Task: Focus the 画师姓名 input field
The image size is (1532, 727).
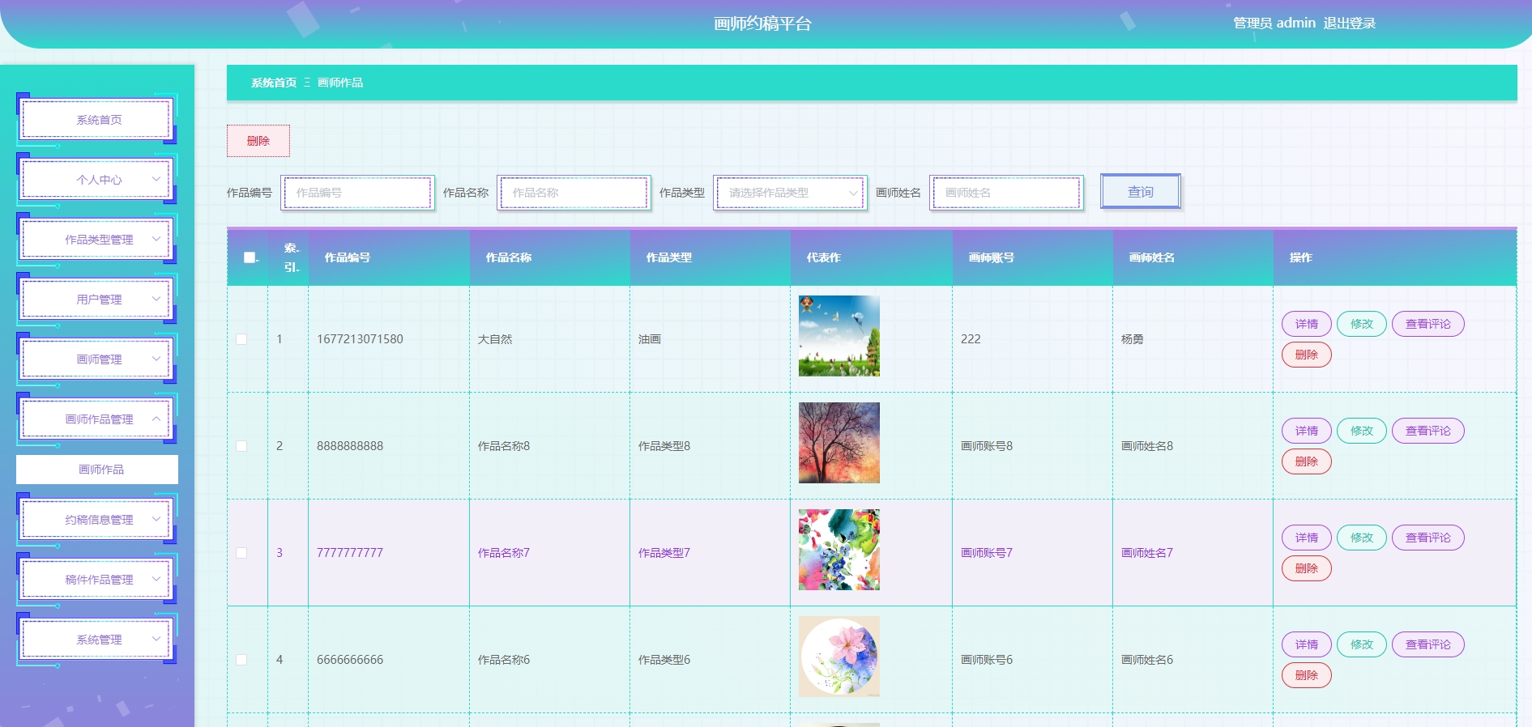Action: point(1006,193)
